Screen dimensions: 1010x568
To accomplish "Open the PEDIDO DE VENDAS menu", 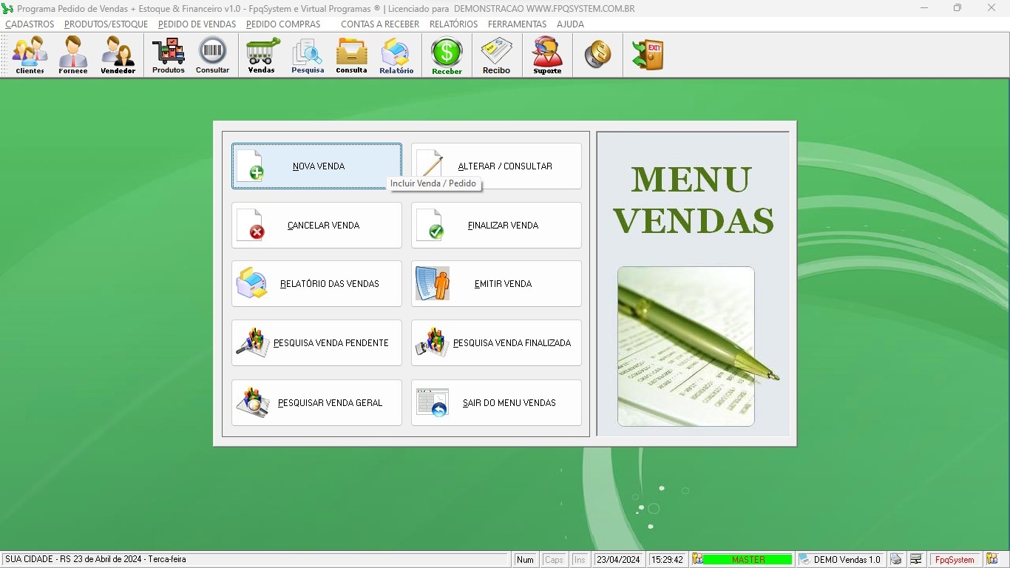I will (x=197, y=24).
